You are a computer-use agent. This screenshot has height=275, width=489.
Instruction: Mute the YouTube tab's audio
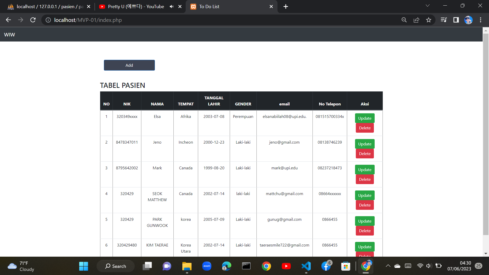[171, 6]
